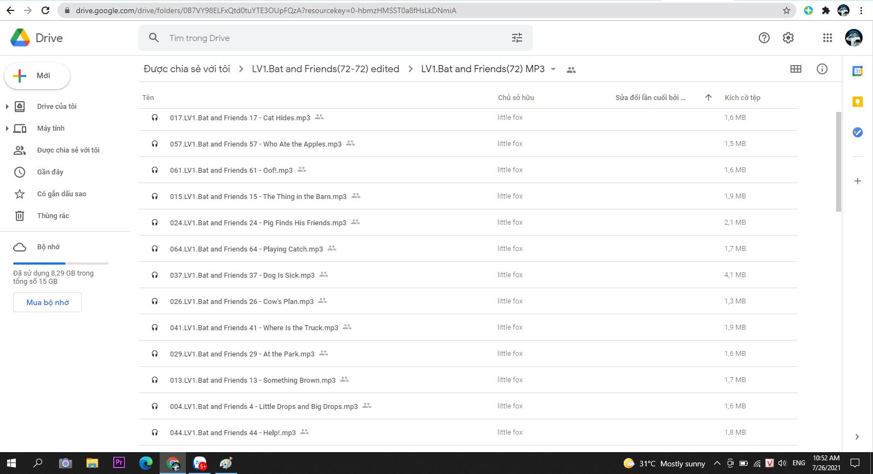Expand the Máy tính tree

coord(7,128)
